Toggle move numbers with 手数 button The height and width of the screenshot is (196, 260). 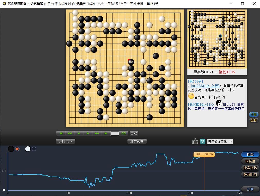pos(254,115)
